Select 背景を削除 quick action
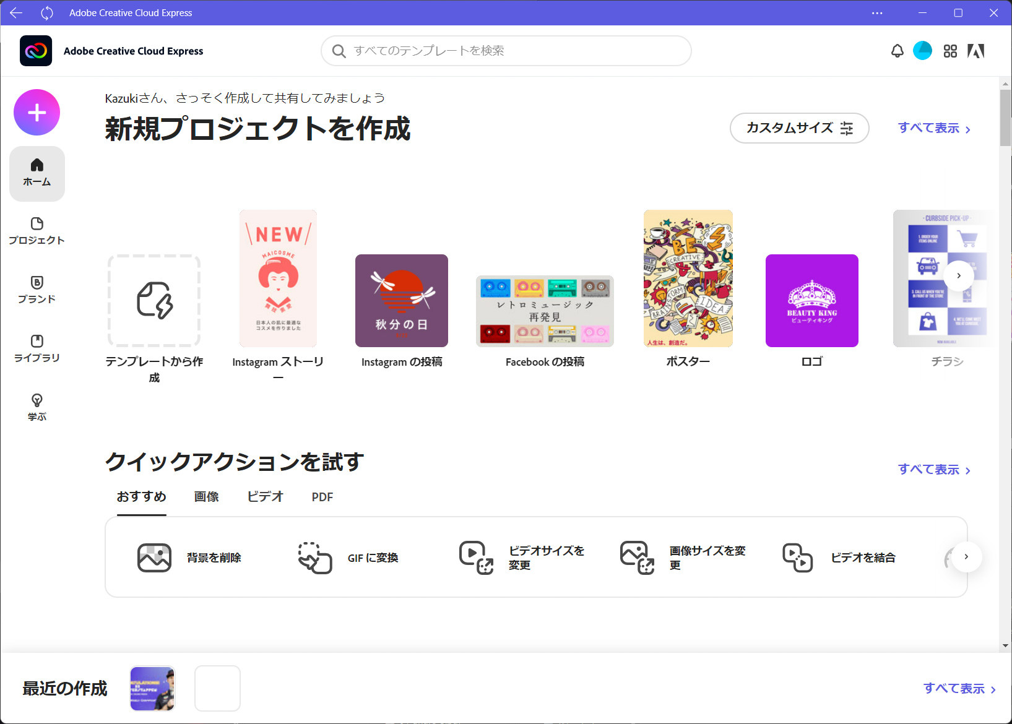 [x=189, y=558]
